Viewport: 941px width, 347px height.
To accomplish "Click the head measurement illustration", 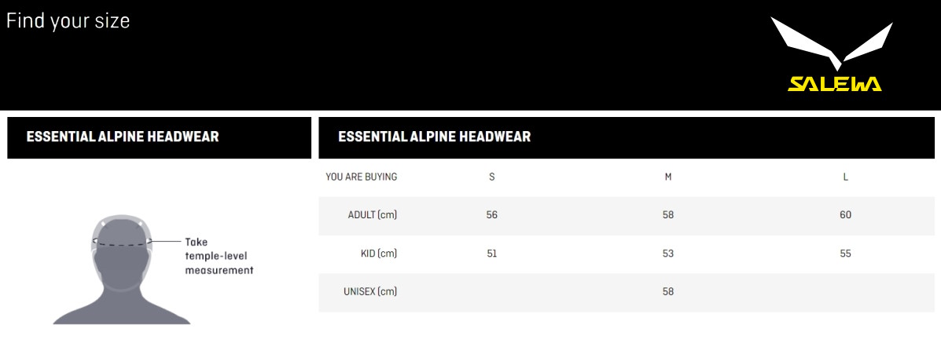I will [121, 267].
